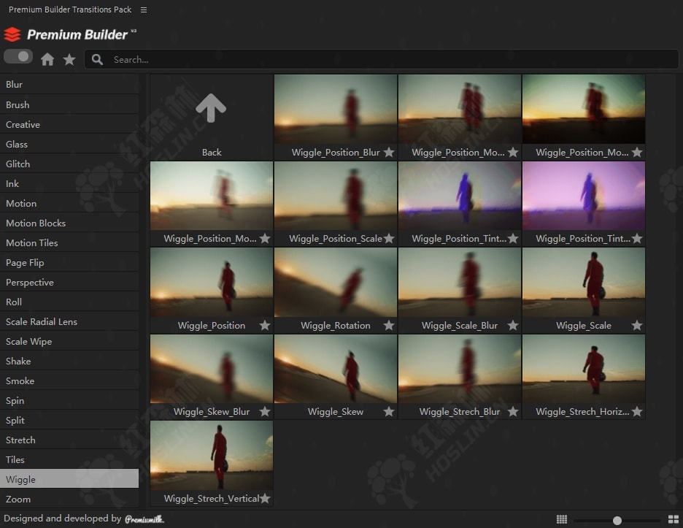Select the Wiggle_Position_Scale thumbnail
The height and width of the screenshot is (528, 683).
[x=336, y=196]
